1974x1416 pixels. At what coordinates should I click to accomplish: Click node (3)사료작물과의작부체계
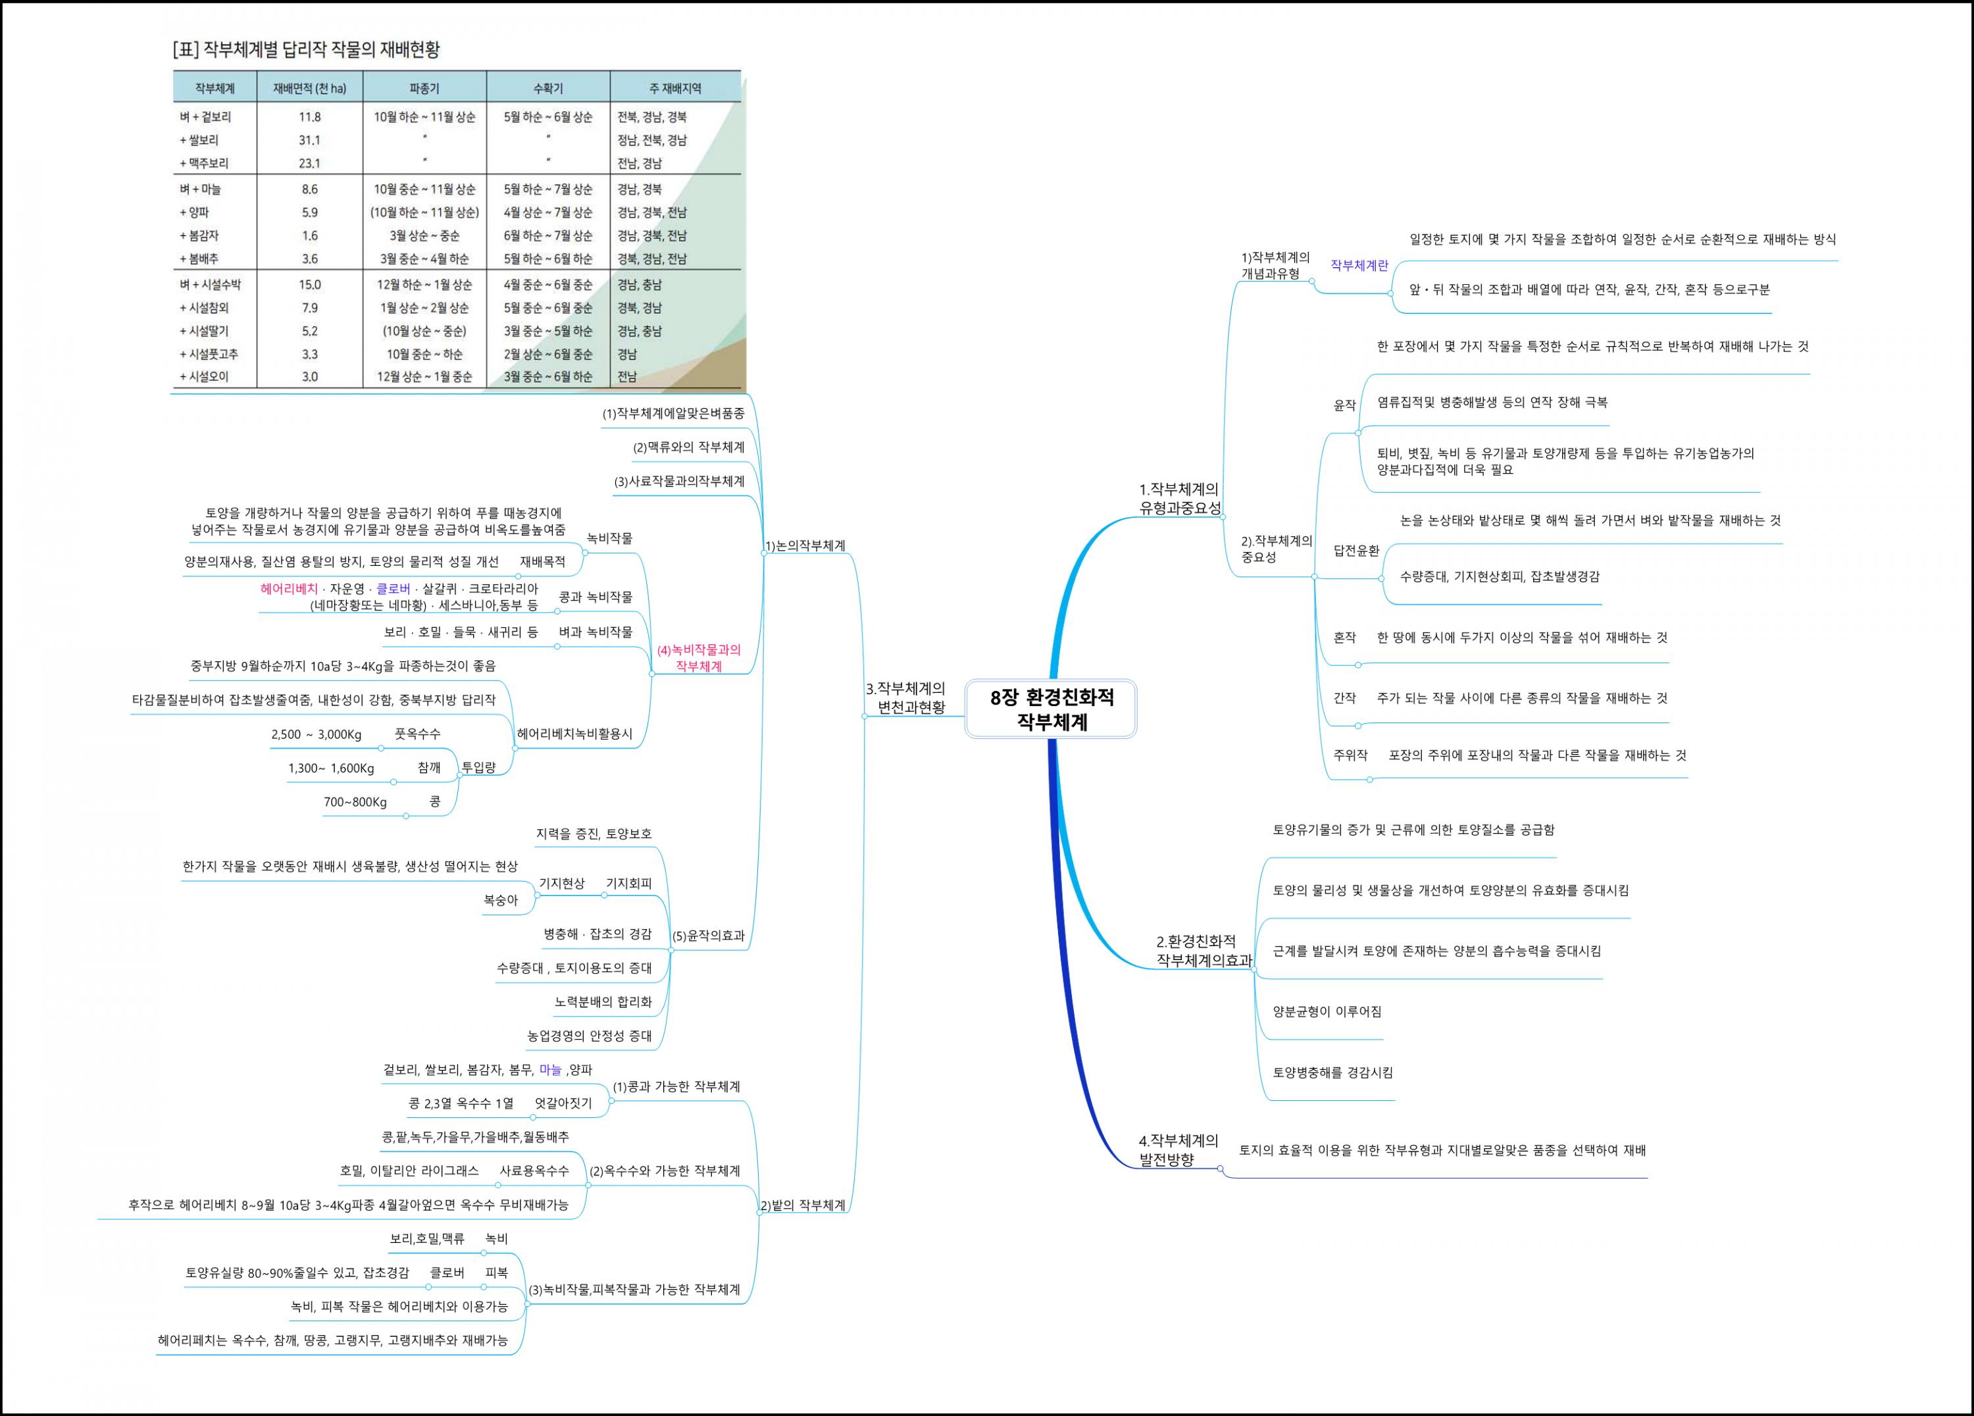tap(679, 481)
